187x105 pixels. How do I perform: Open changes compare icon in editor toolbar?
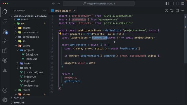[172, 11]
